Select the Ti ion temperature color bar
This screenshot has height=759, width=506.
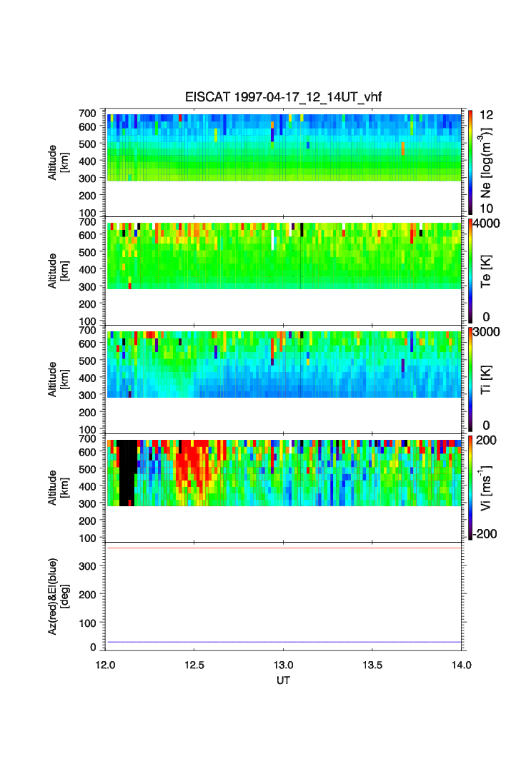coord(470,379)
